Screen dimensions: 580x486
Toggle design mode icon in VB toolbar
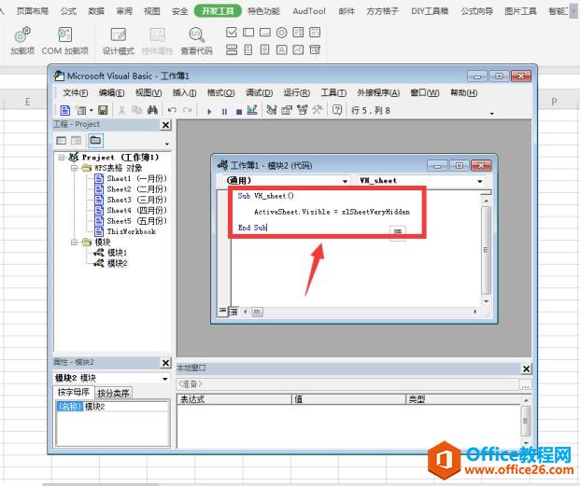pyautogui.click(x=252, y=110)
